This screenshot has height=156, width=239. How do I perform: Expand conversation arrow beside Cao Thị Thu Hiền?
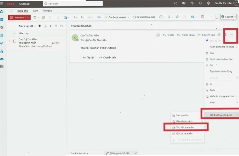point(10,41)
